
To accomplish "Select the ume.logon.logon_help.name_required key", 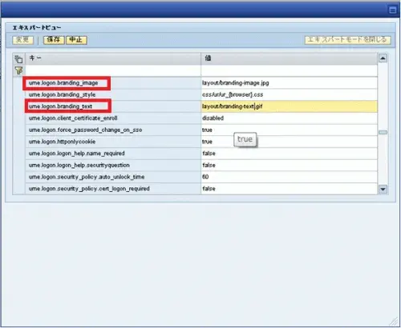I will [77, 154].
